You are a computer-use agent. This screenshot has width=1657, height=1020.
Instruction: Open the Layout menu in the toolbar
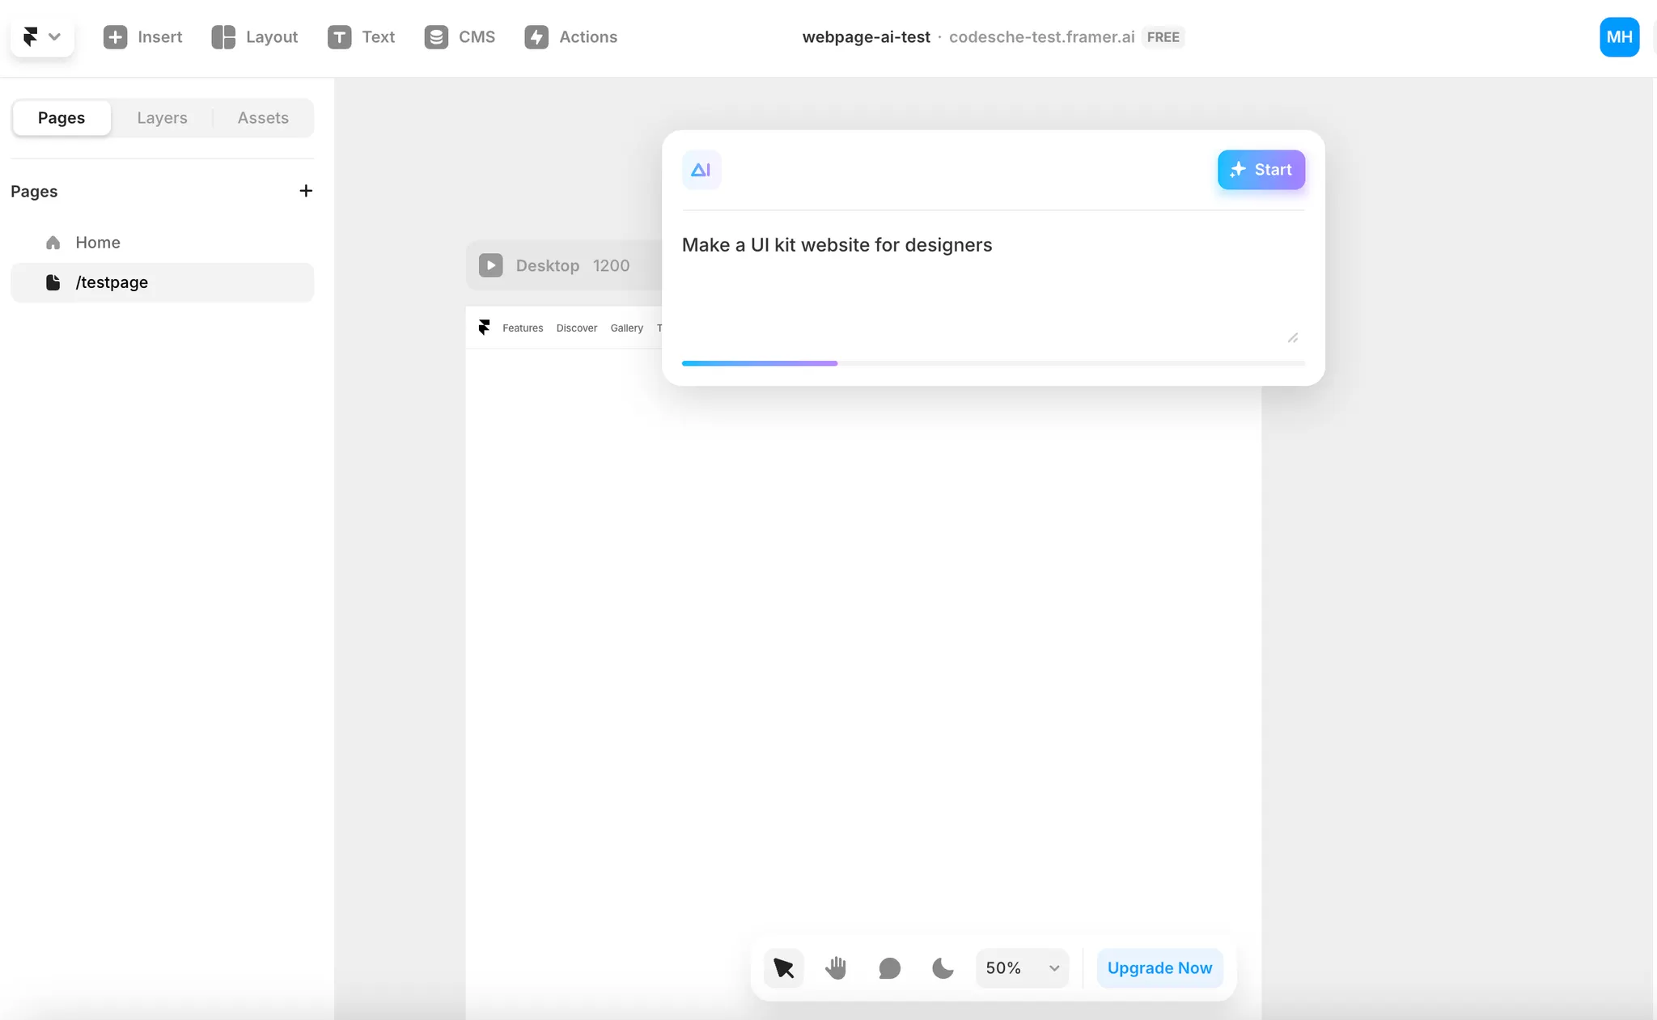tap(255, 37)
